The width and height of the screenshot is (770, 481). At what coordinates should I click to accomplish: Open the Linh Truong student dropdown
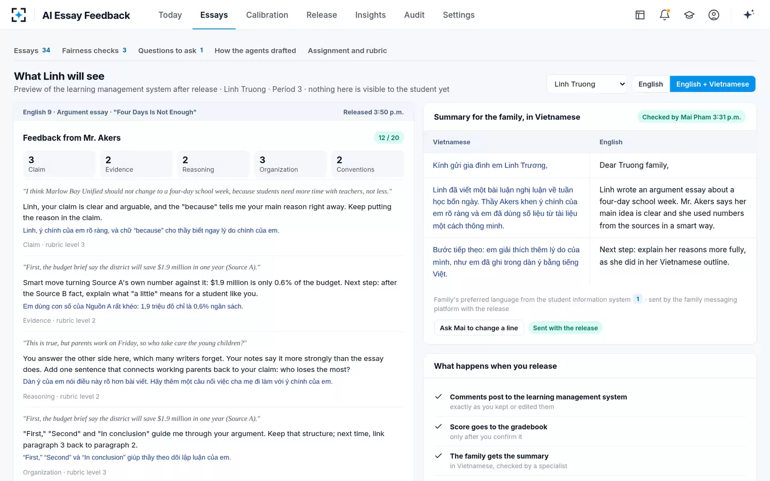[x=587, y=84]
